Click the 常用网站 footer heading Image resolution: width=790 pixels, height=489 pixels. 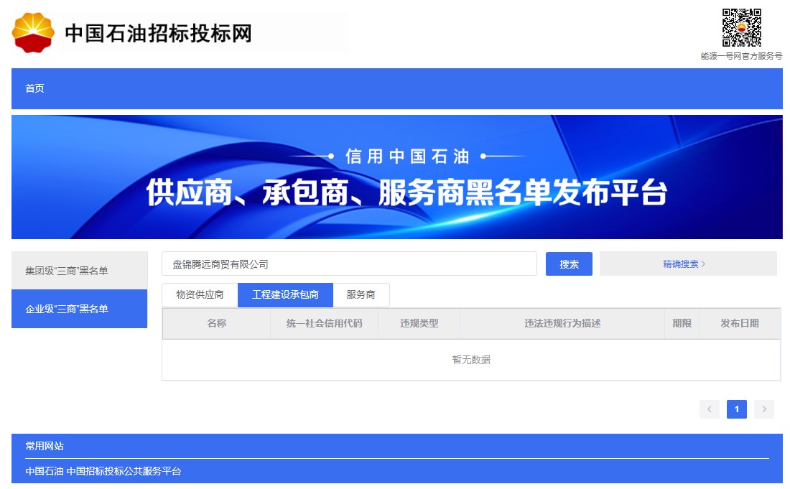(x=45, y=446)
